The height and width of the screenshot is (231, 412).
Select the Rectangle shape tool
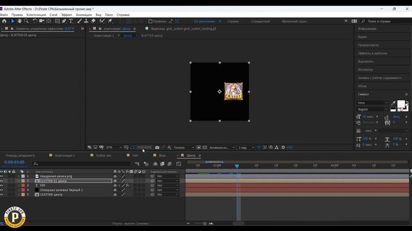[57, 21]
